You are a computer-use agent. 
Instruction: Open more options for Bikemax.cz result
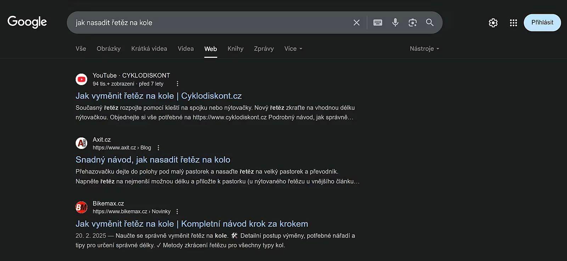tap(177, 211)
